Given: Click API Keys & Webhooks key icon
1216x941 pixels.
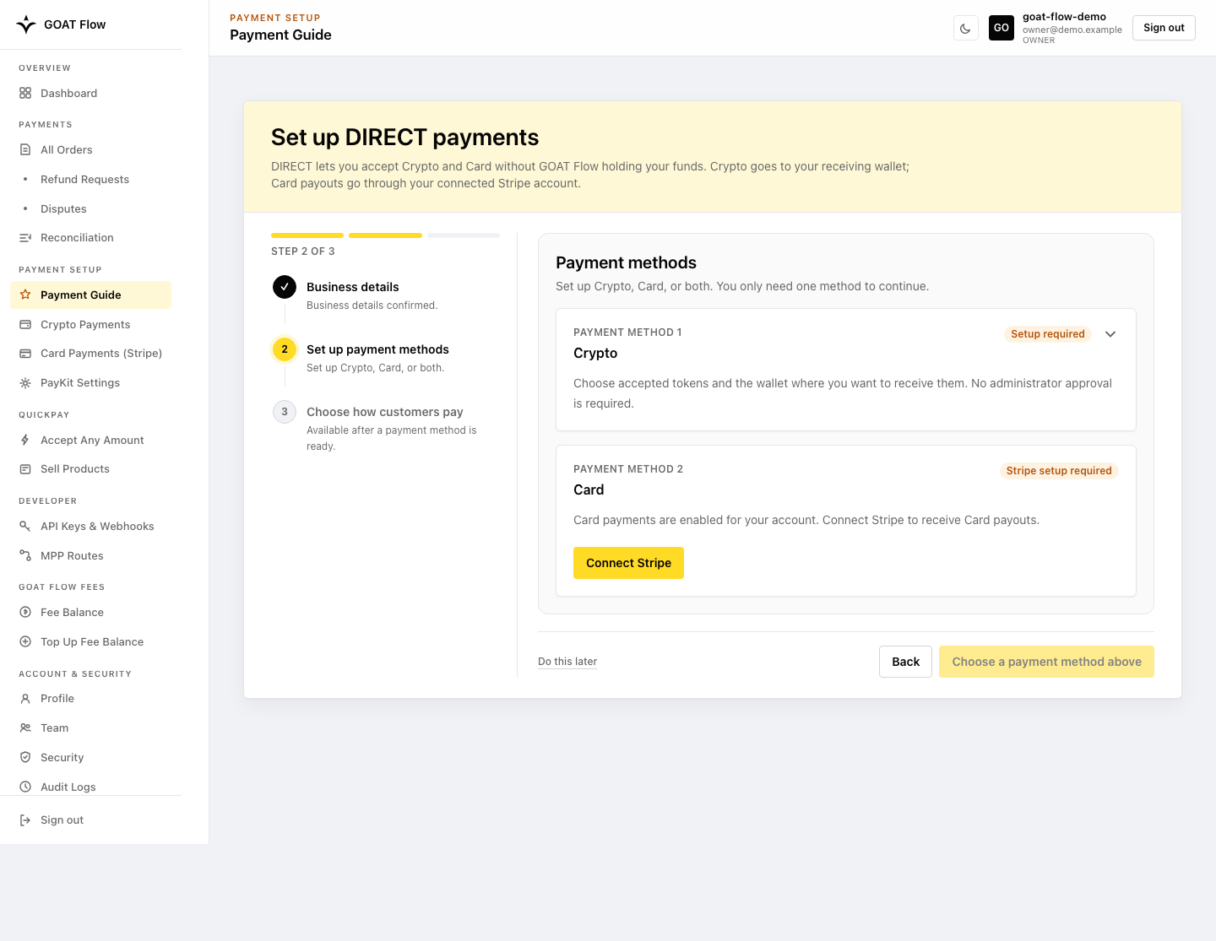Looking at the screenshot, I should coord(25,526).
